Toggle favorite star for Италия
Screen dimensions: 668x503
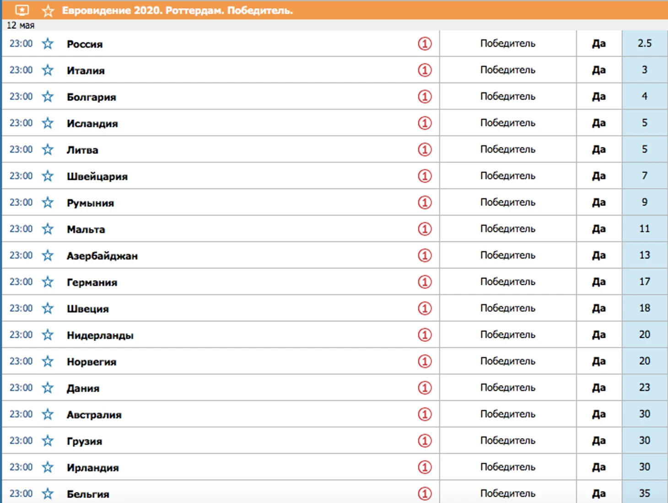pos(48,70)
